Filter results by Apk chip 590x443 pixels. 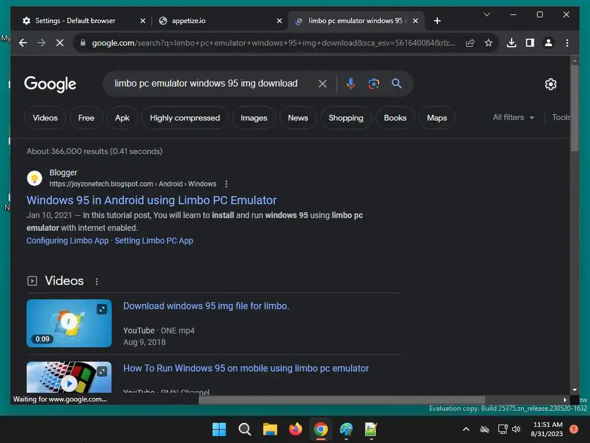coord(122,118)
